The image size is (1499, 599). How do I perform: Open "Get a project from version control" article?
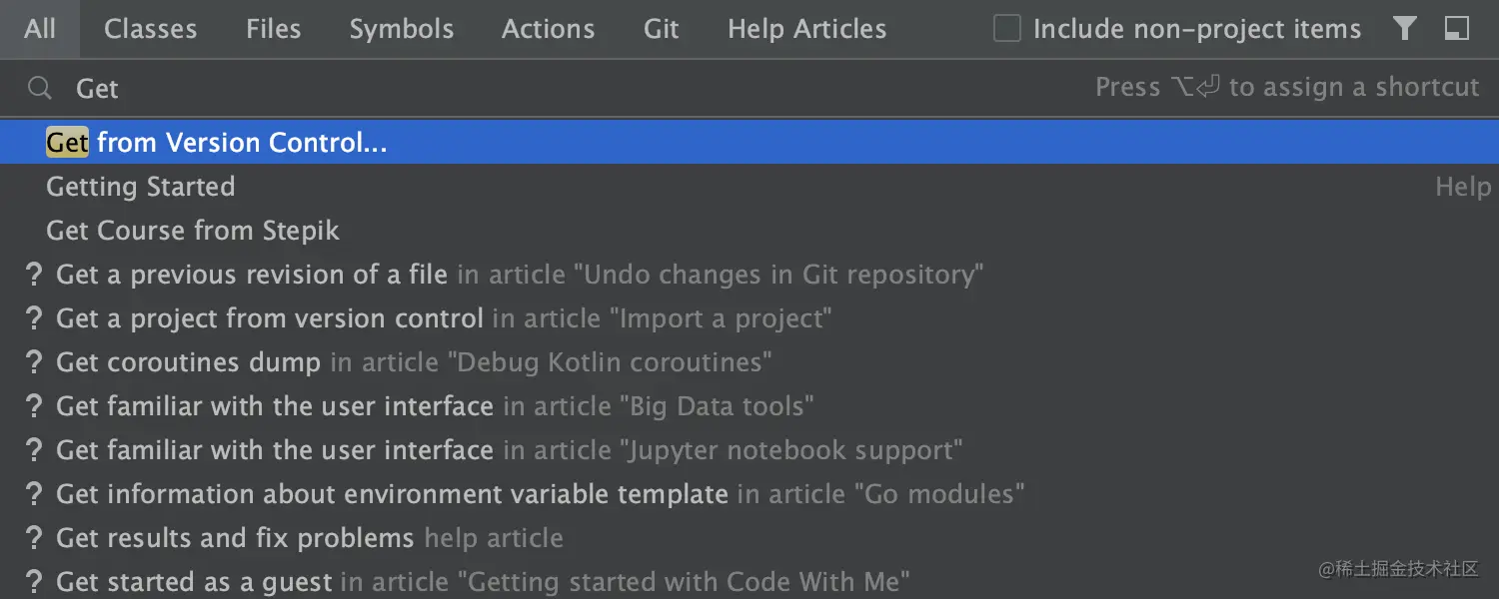[270, 318]
